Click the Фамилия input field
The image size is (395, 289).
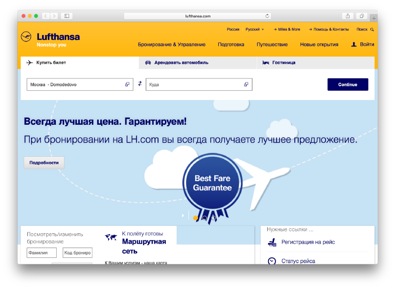(41, 253)
